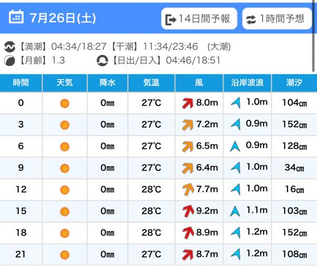Click the 沿岸波浪 column header
The width and height of the screenshot is (317, 267).
point(247,83)
